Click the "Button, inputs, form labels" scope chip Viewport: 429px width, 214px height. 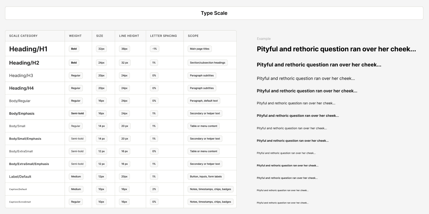coord(206,177)
